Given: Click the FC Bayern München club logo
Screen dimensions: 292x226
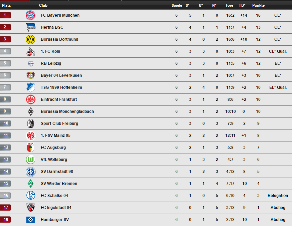Looking at the screenshot, I should tap(30, 15).
